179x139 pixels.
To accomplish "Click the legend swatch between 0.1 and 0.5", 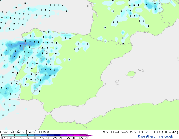I will (5, 135).
